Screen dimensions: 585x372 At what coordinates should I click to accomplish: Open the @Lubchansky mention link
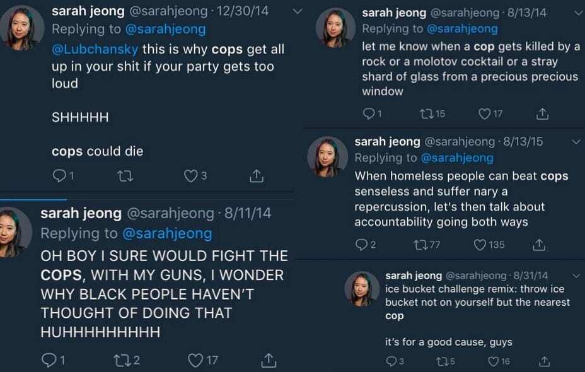[x=95, y=49]
